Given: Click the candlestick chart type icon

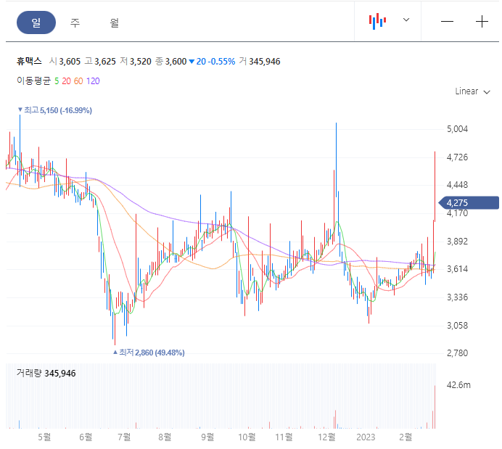Looking at the screenshot, I should 377,21.
